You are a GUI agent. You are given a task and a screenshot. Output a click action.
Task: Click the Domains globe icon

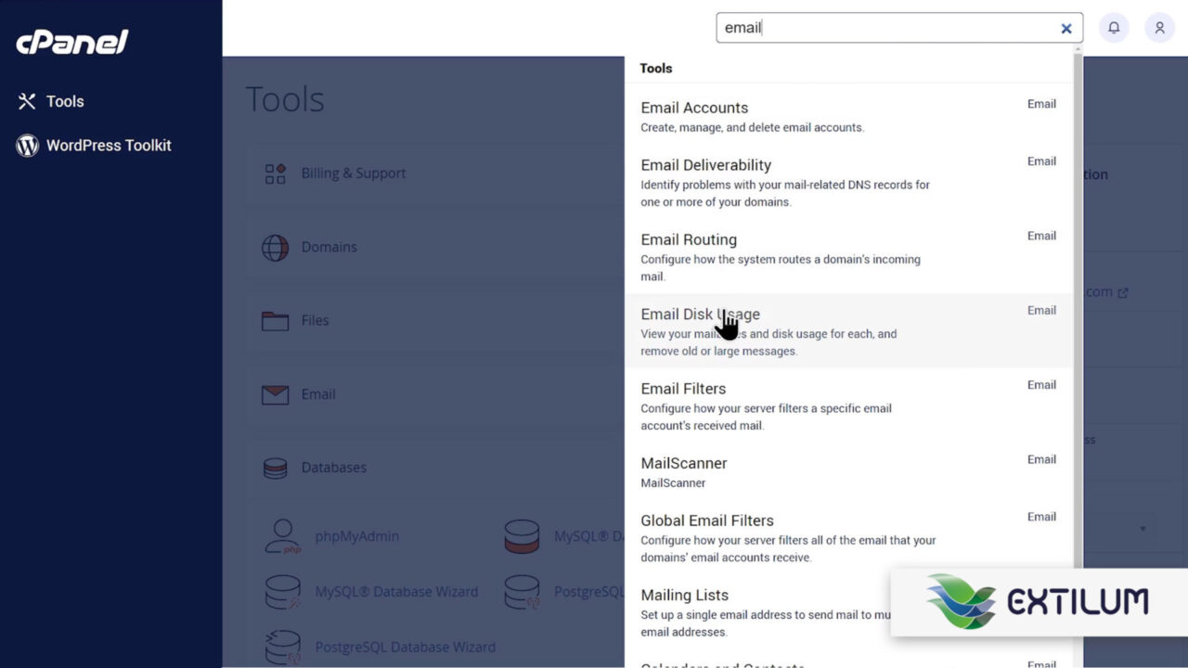click(275, 247)
